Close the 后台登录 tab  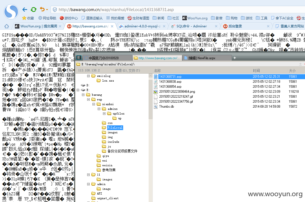pos(268,26)
